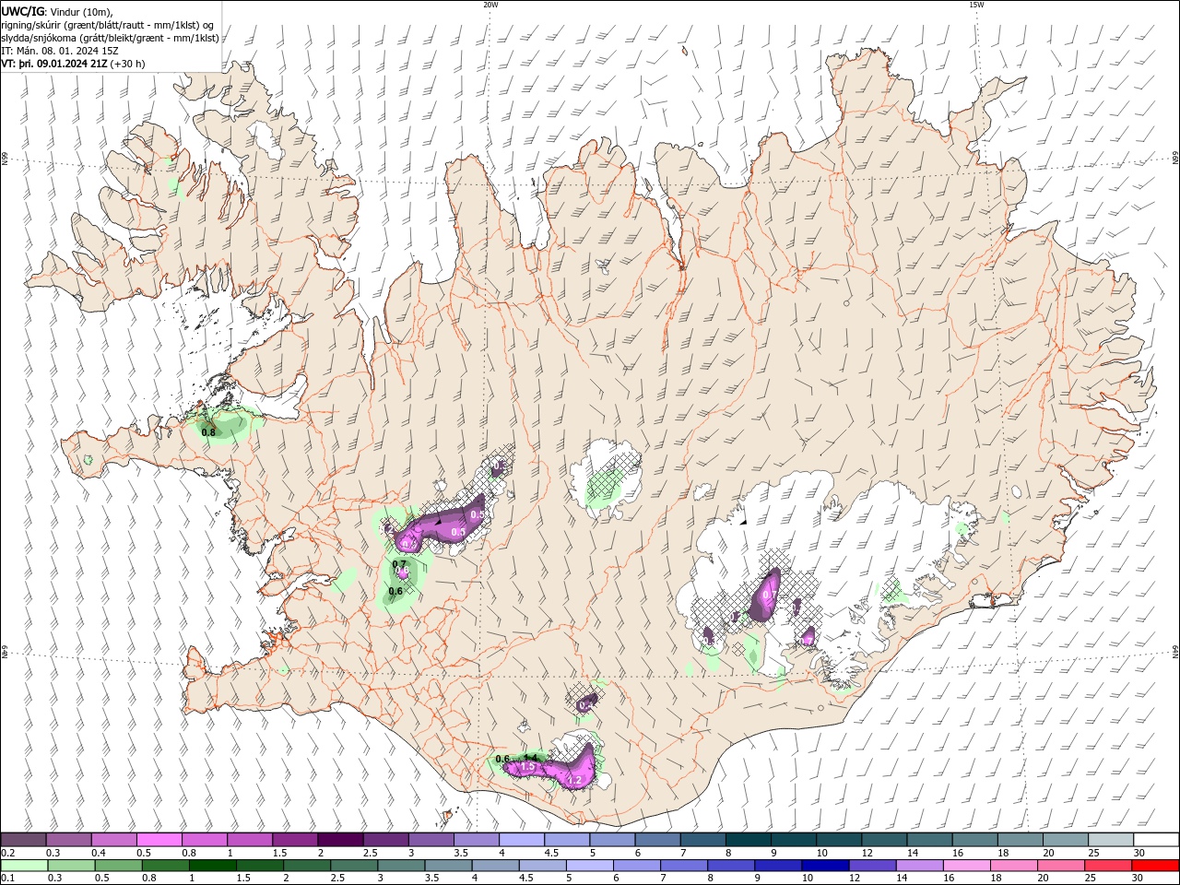The image size is (1180, 885).
Task: Click the '15W' longitude label at top
Action: [976, 5]
